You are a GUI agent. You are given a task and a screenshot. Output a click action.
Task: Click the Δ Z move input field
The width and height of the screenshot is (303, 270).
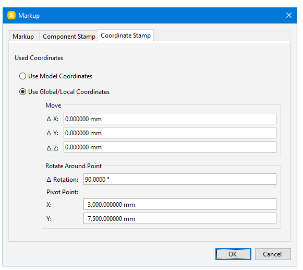(x=170, y=147)
